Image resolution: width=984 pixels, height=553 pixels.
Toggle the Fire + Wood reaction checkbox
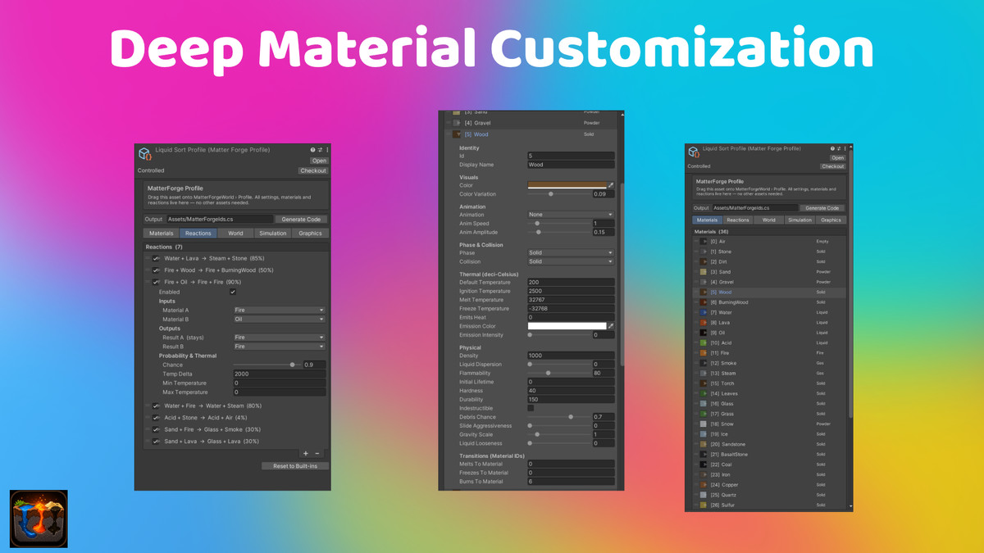click(x=156, y=270)
